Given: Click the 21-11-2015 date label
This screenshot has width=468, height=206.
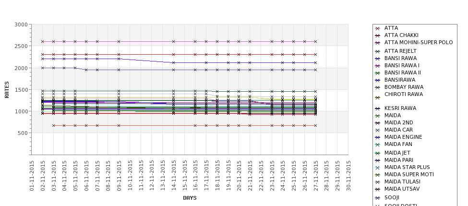Looking at the screenshot, I should pyautogui.click(x=250, y=176).
